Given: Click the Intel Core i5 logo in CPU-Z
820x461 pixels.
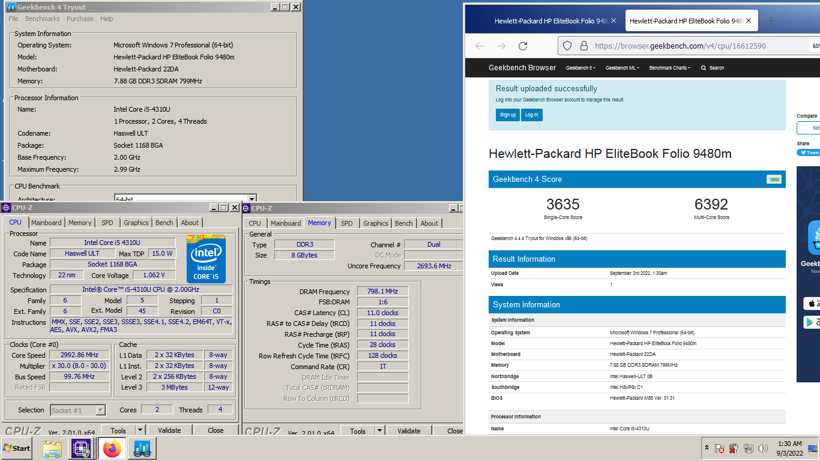Looking at the screenshot, I should click(x=206, y=259).
